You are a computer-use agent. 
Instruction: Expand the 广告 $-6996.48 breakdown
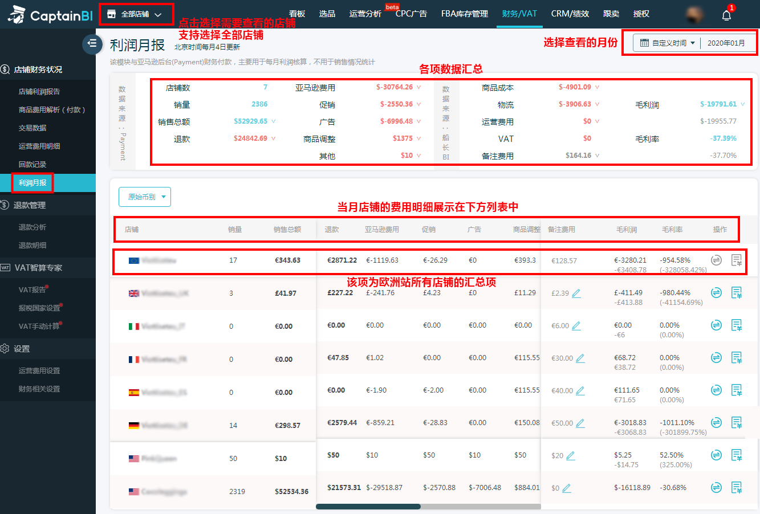pyautogui.click(x=418, y=121)
